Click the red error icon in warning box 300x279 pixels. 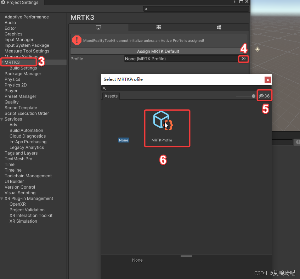(x=77, y=40)
